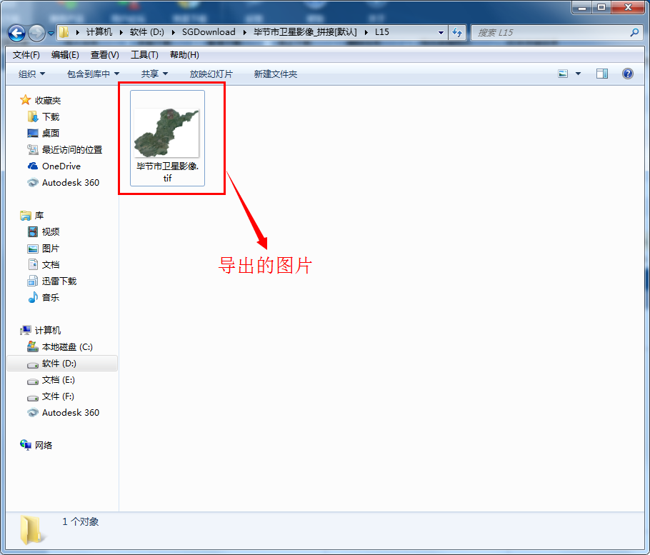Select 桌面 in favorites
Image resolution: width=650 pixels, height=555 pixels.
[44, 133]
